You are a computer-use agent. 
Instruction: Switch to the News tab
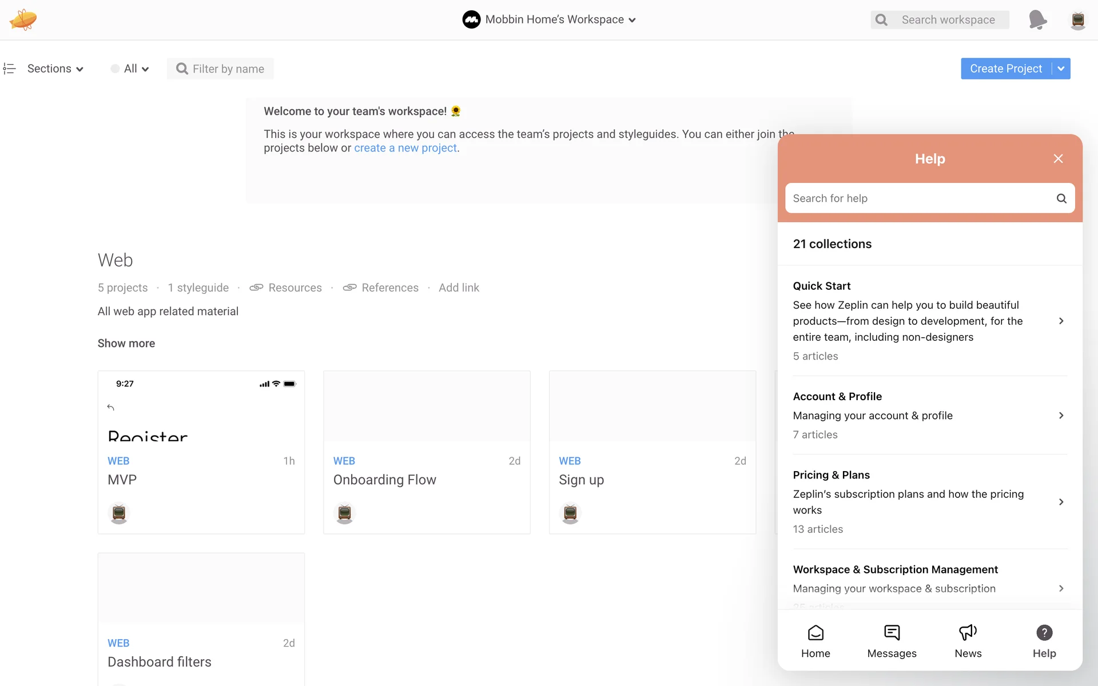click(x=968, y=641)
